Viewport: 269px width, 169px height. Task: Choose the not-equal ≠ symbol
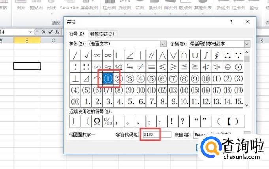141,67
